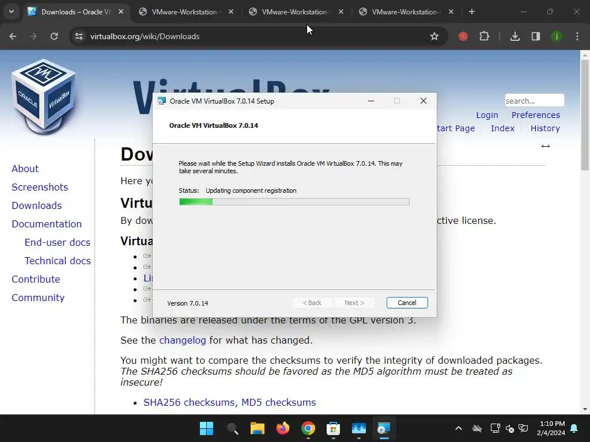The width and height of the screenshot is (590, 442).
Task: Show Chrome downloads icon
Action: point(515,36)
